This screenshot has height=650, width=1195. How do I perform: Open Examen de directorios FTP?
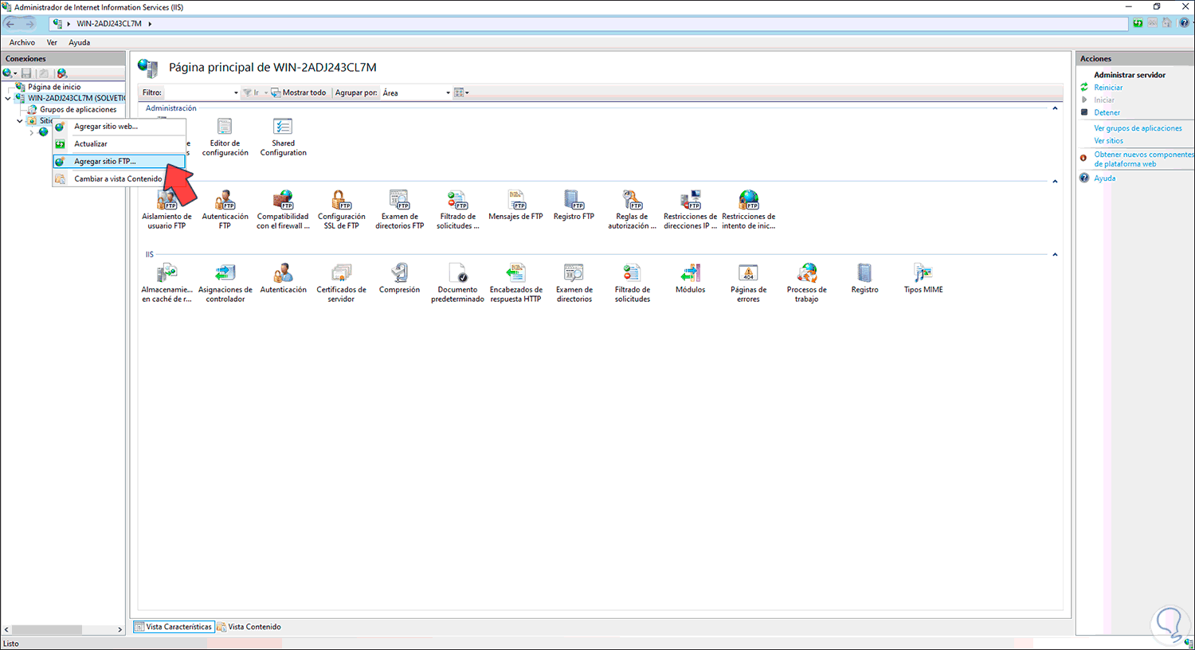(x=399, y=210)
